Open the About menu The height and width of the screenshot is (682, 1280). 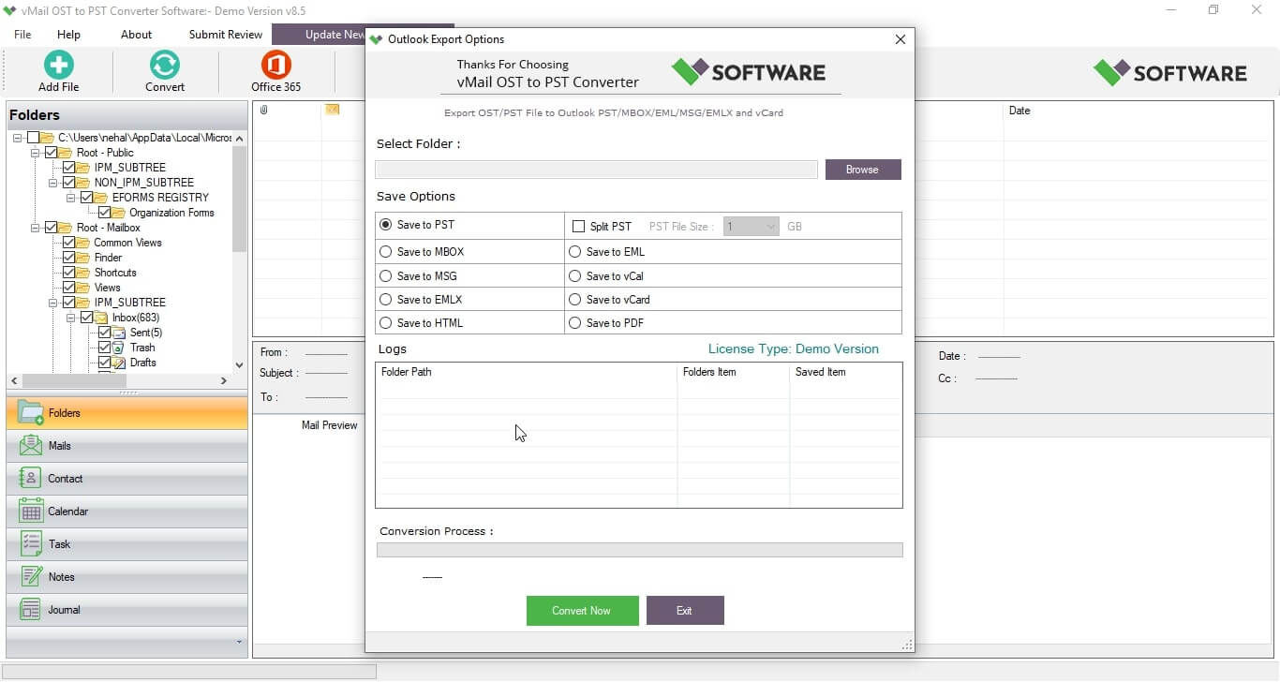(x=136, y=35)
